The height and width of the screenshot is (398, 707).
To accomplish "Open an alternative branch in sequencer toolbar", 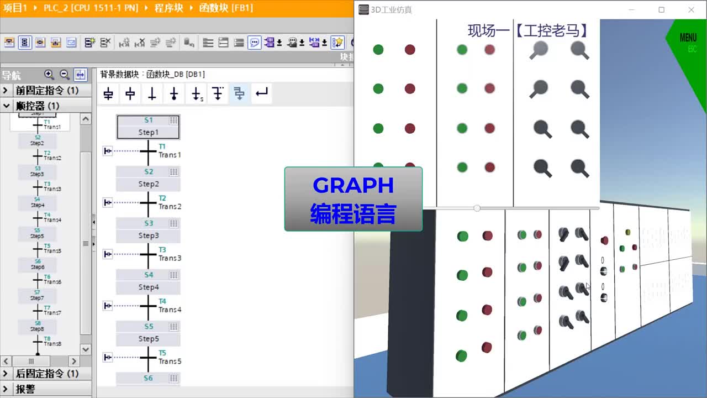I will click(x=218, y=94).
